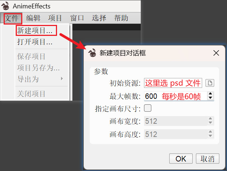Image resolution: width=227 pixels, height=171 pixels.
Task: Enable the 指定画布尺寸 checkbox
Action: (x=148, y=108)
